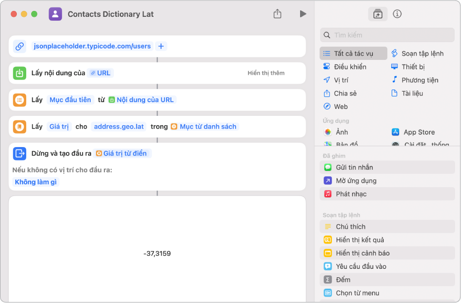Select Điều khiển category
The image size is (461, 303).
pos(345,67)
